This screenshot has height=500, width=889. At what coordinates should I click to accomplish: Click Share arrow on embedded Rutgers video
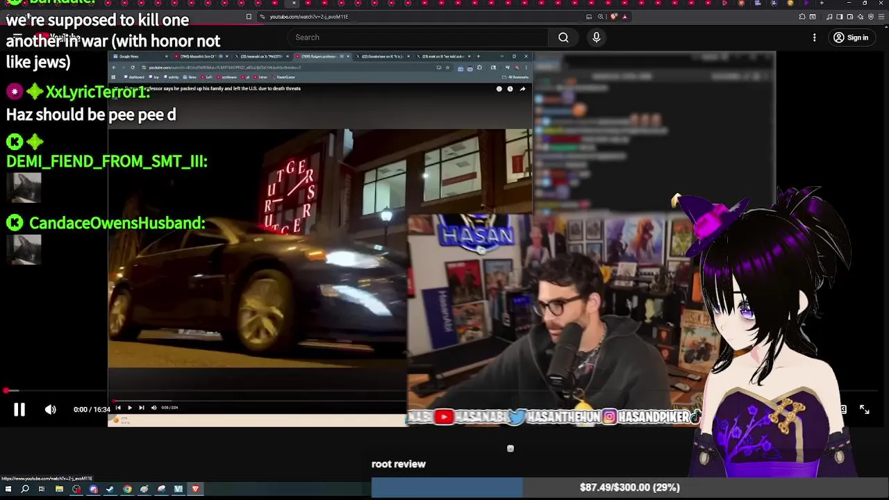pyautogui.click(x=522, y=89)
